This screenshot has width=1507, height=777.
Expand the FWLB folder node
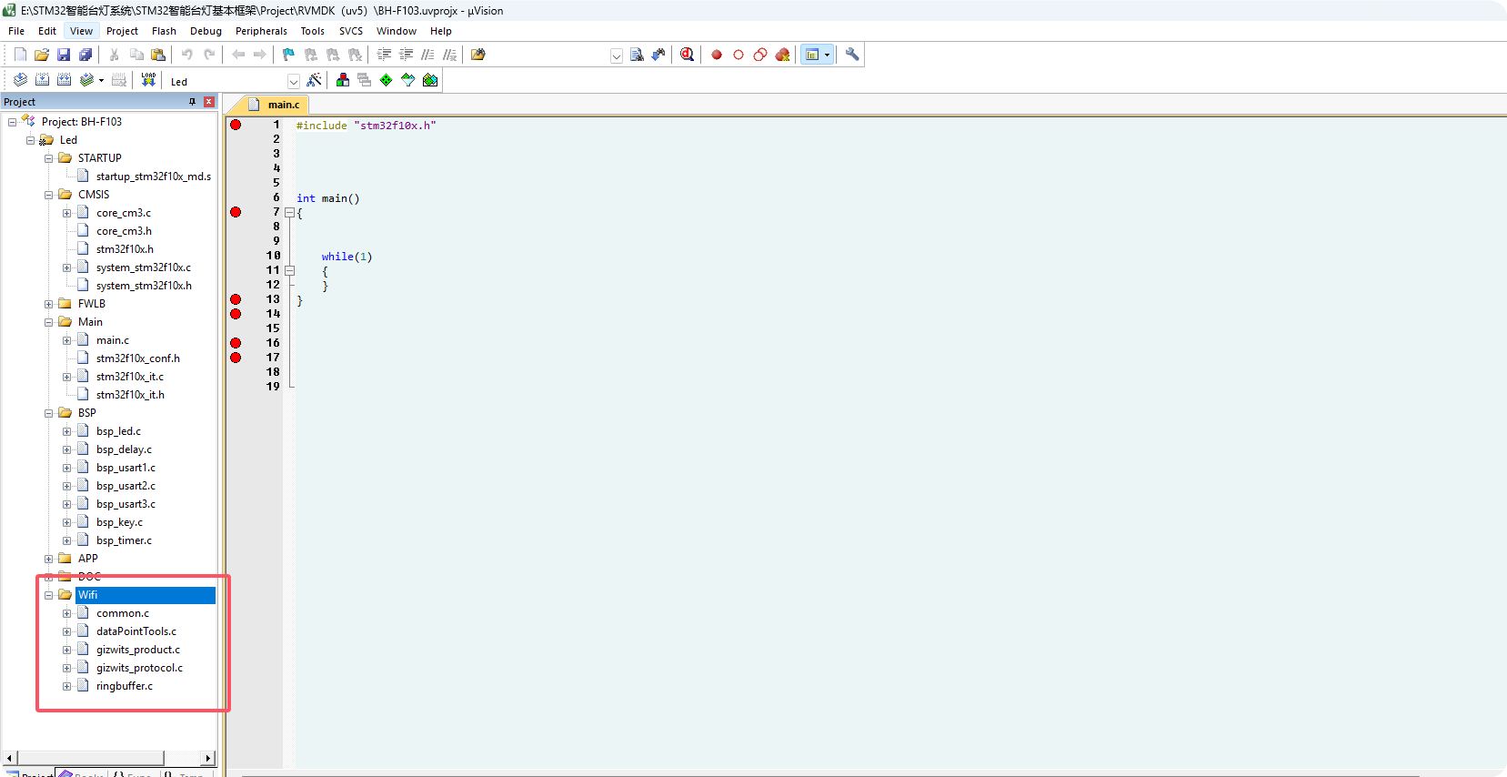point(49,304)
